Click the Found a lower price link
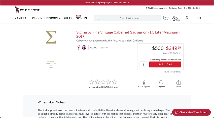The height and width of the screenshot is (118, 214). click(172, 72)
